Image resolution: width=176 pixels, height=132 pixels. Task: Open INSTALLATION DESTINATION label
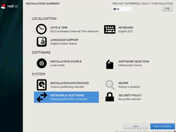coord(70,83)
